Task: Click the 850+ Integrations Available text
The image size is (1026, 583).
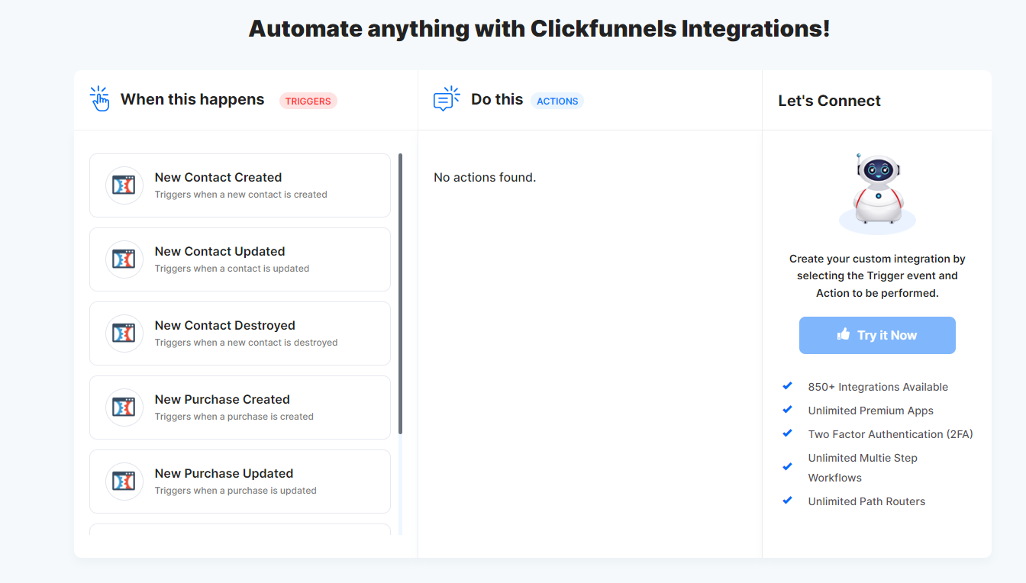Action: tap(878, 387)
